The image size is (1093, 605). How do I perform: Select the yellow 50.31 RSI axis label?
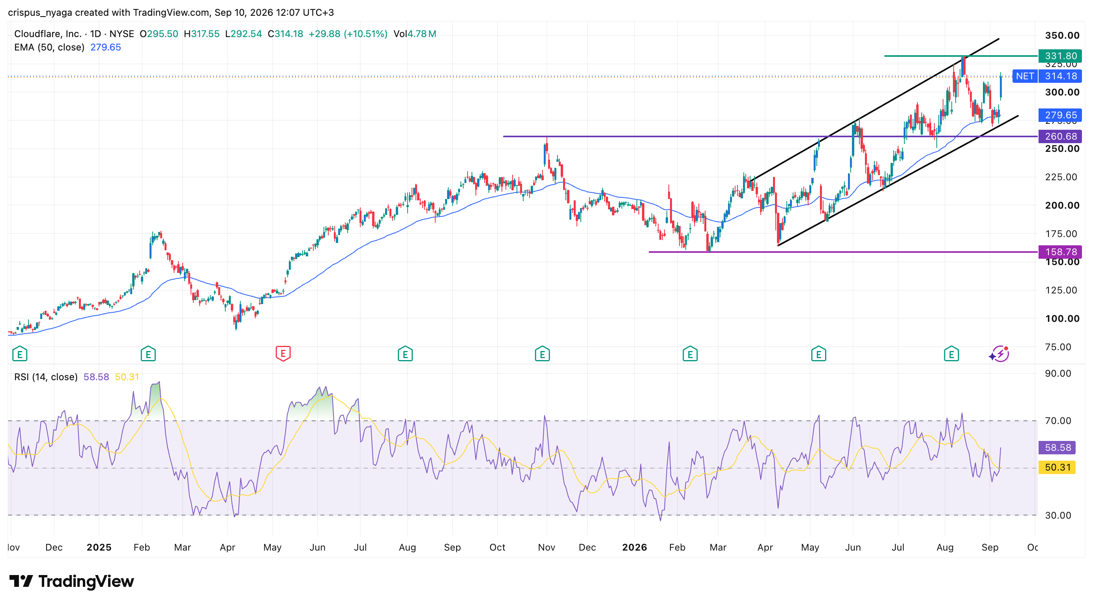point(1057,467)
